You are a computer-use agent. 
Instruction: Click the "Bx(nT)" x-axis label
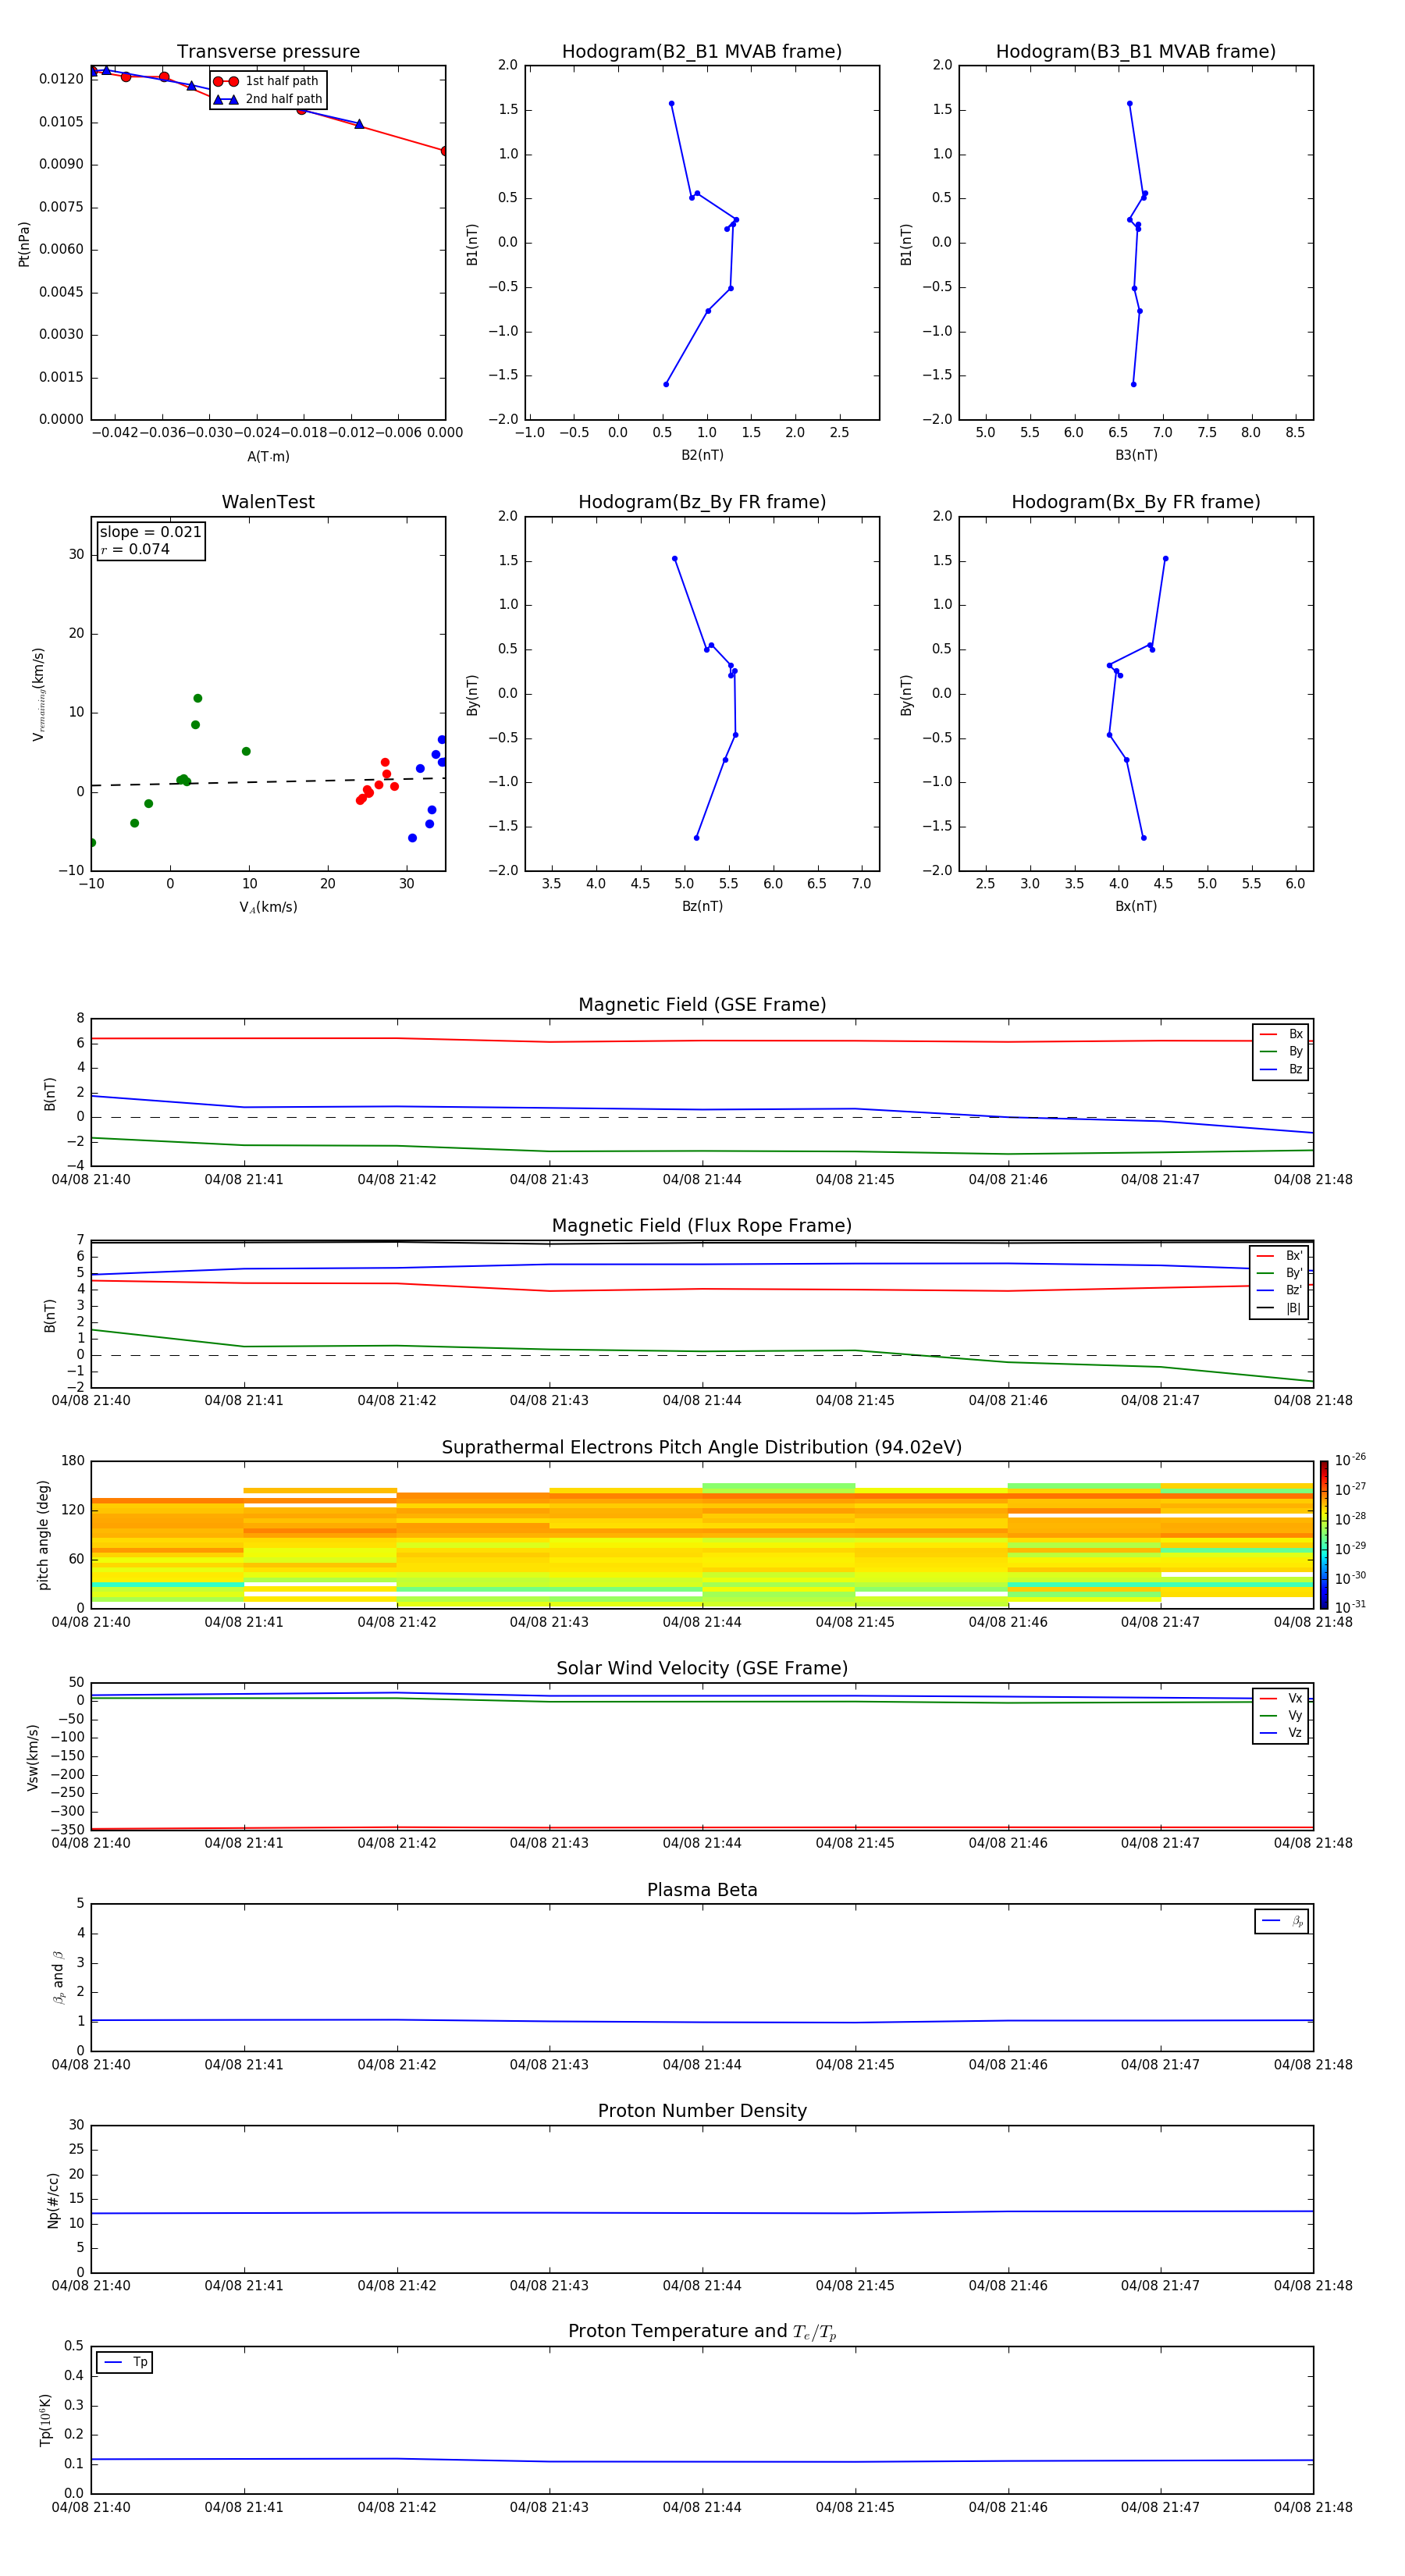pos(1136,906)
